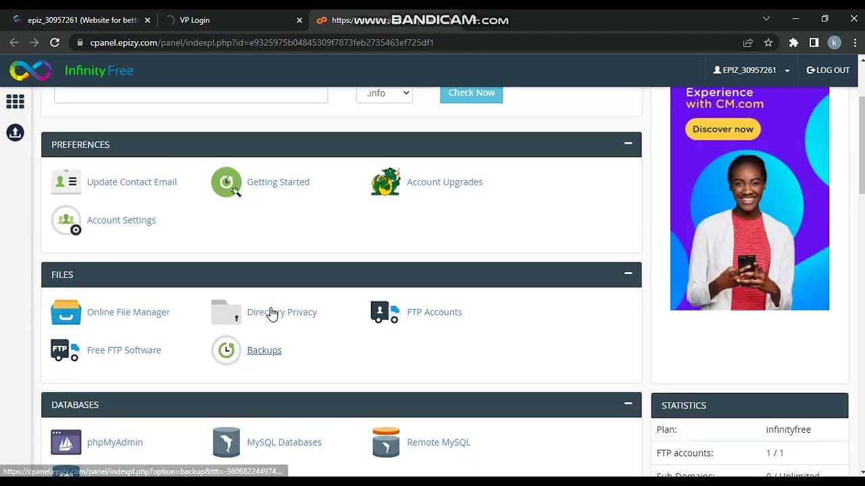
Task: Open the Directory Privacy link
Action: pos(282,313)
